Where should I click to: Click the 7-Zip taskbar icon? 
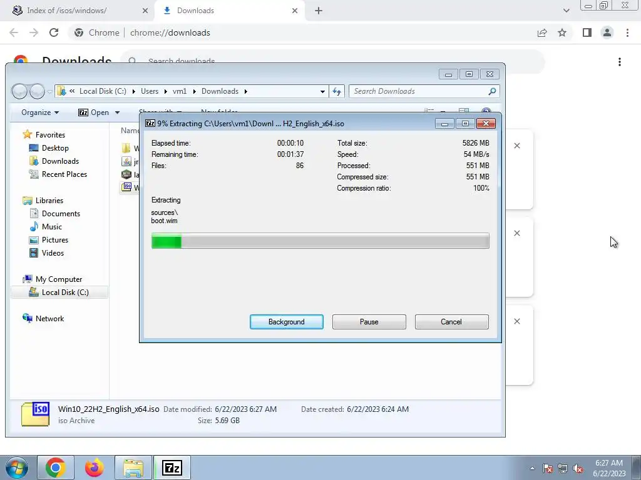point(172,467)
